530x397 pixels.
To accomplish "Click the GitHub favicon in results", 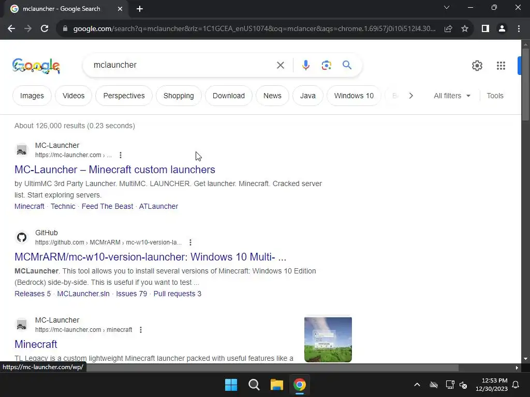I will [x=22, y=237].
